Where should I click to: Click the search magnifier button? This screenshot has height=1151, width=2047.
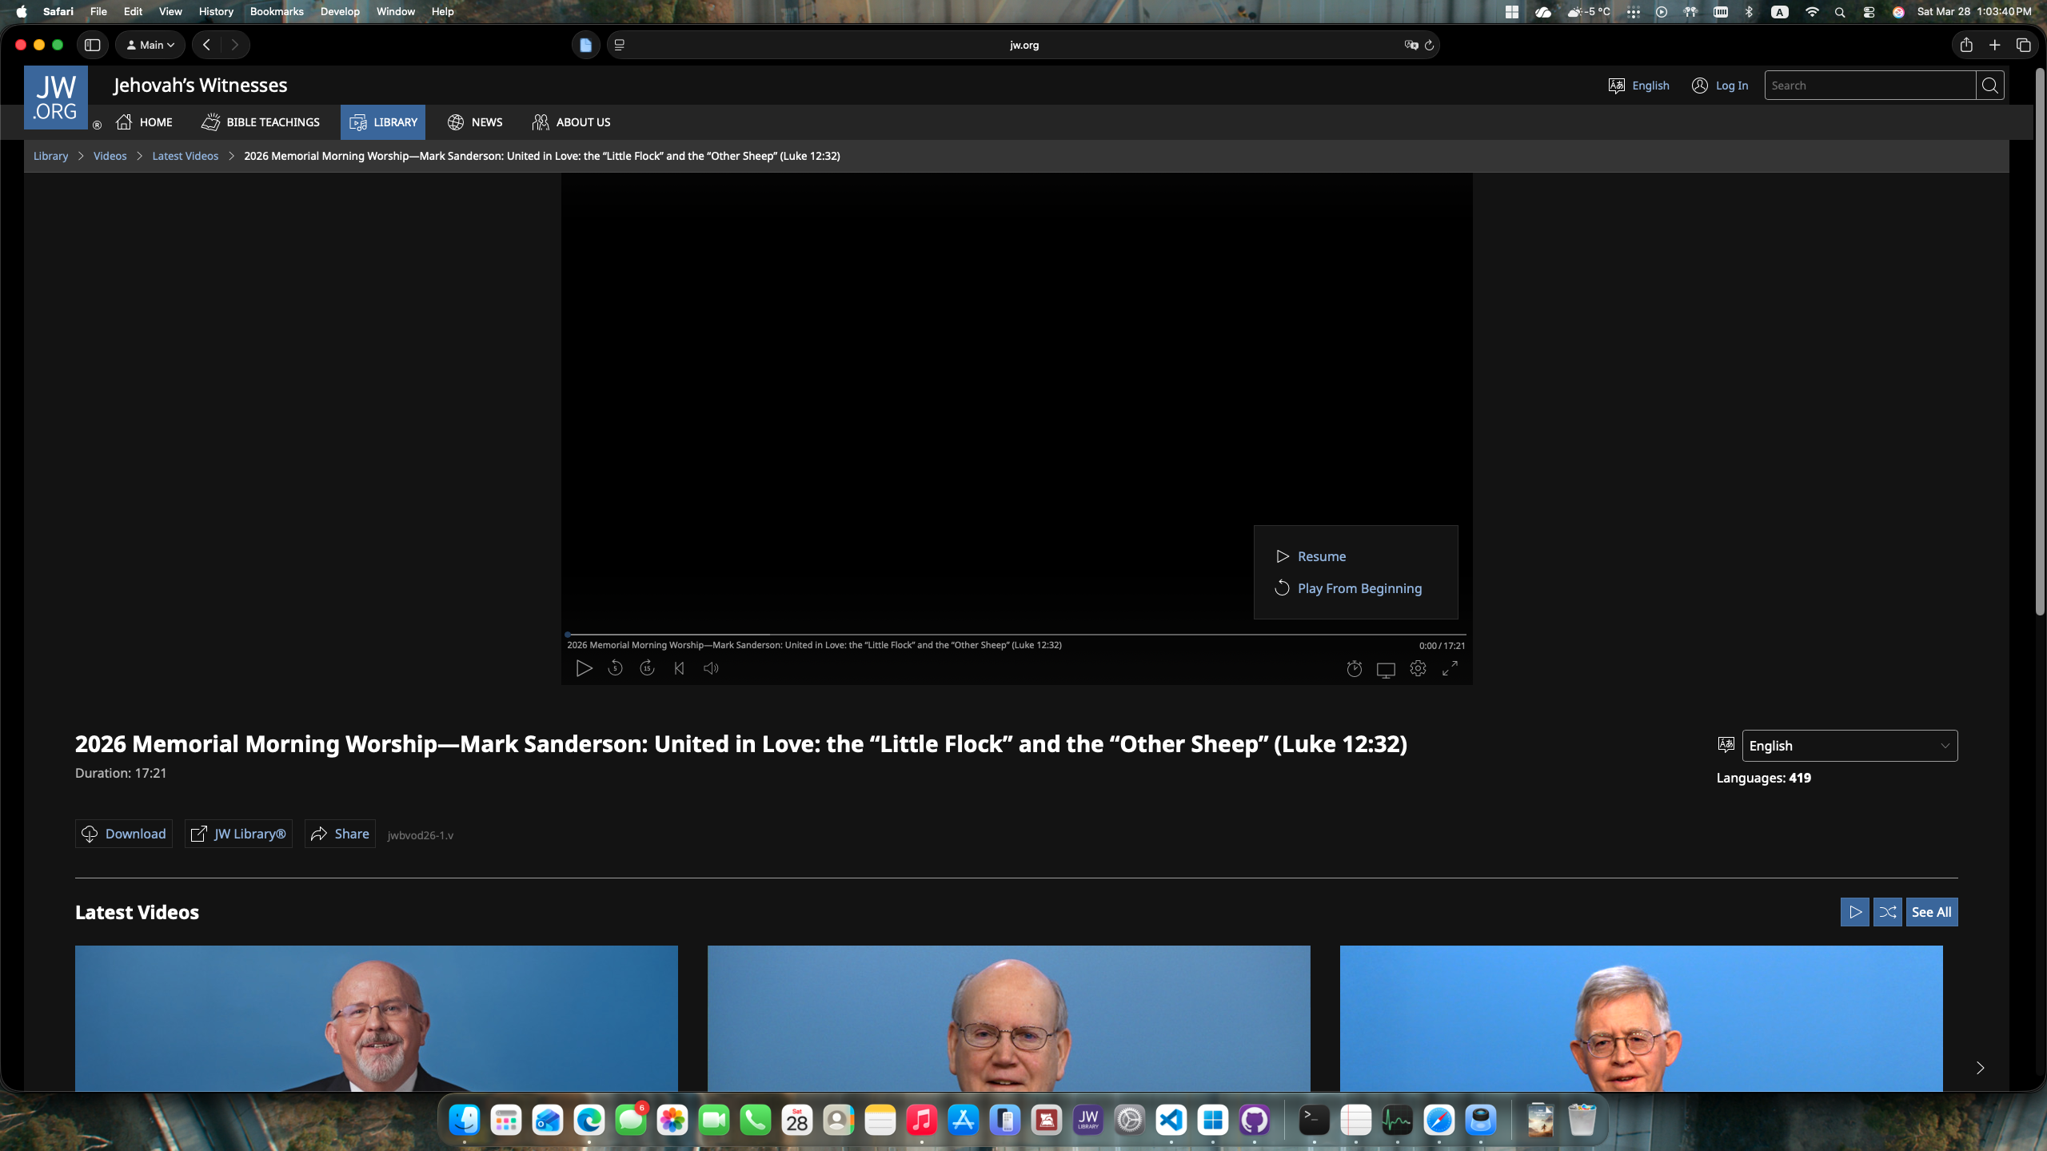pyautogui.click(x=1989, y=86)
